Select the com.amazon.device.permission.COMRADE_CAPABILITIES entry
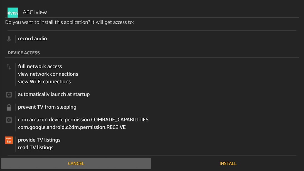The height and width of the screenshot is (171, 304). point(83,119)
